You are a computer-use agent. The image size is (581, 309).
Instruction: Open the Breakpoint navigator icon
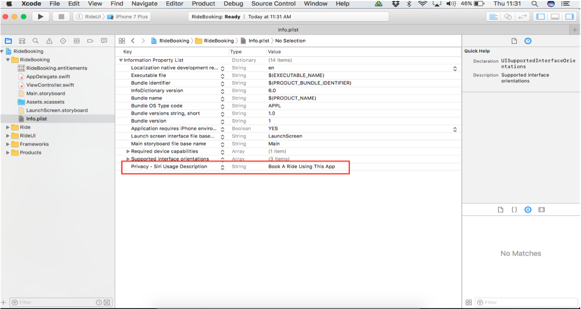[90, 40]
